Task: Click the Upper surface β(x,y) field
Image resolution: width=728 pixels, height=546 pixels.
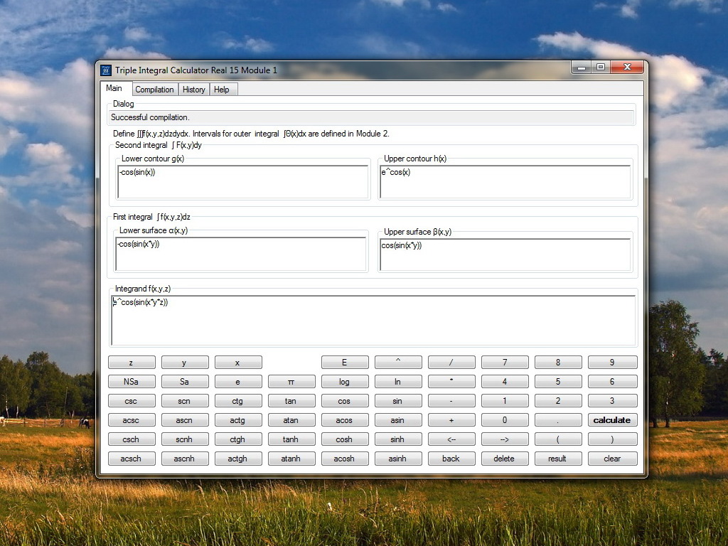Action: pos(505,255)
